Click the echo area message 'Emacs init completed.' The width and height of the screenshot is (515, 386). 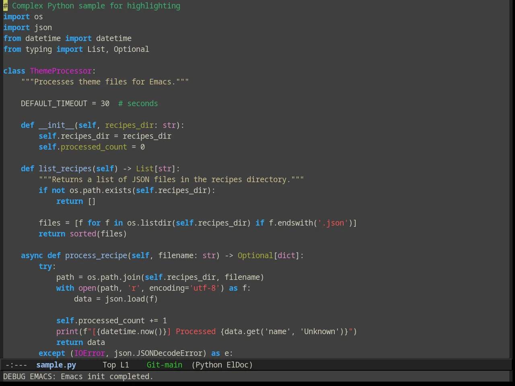pyautogui.click(x=107, y=376)
